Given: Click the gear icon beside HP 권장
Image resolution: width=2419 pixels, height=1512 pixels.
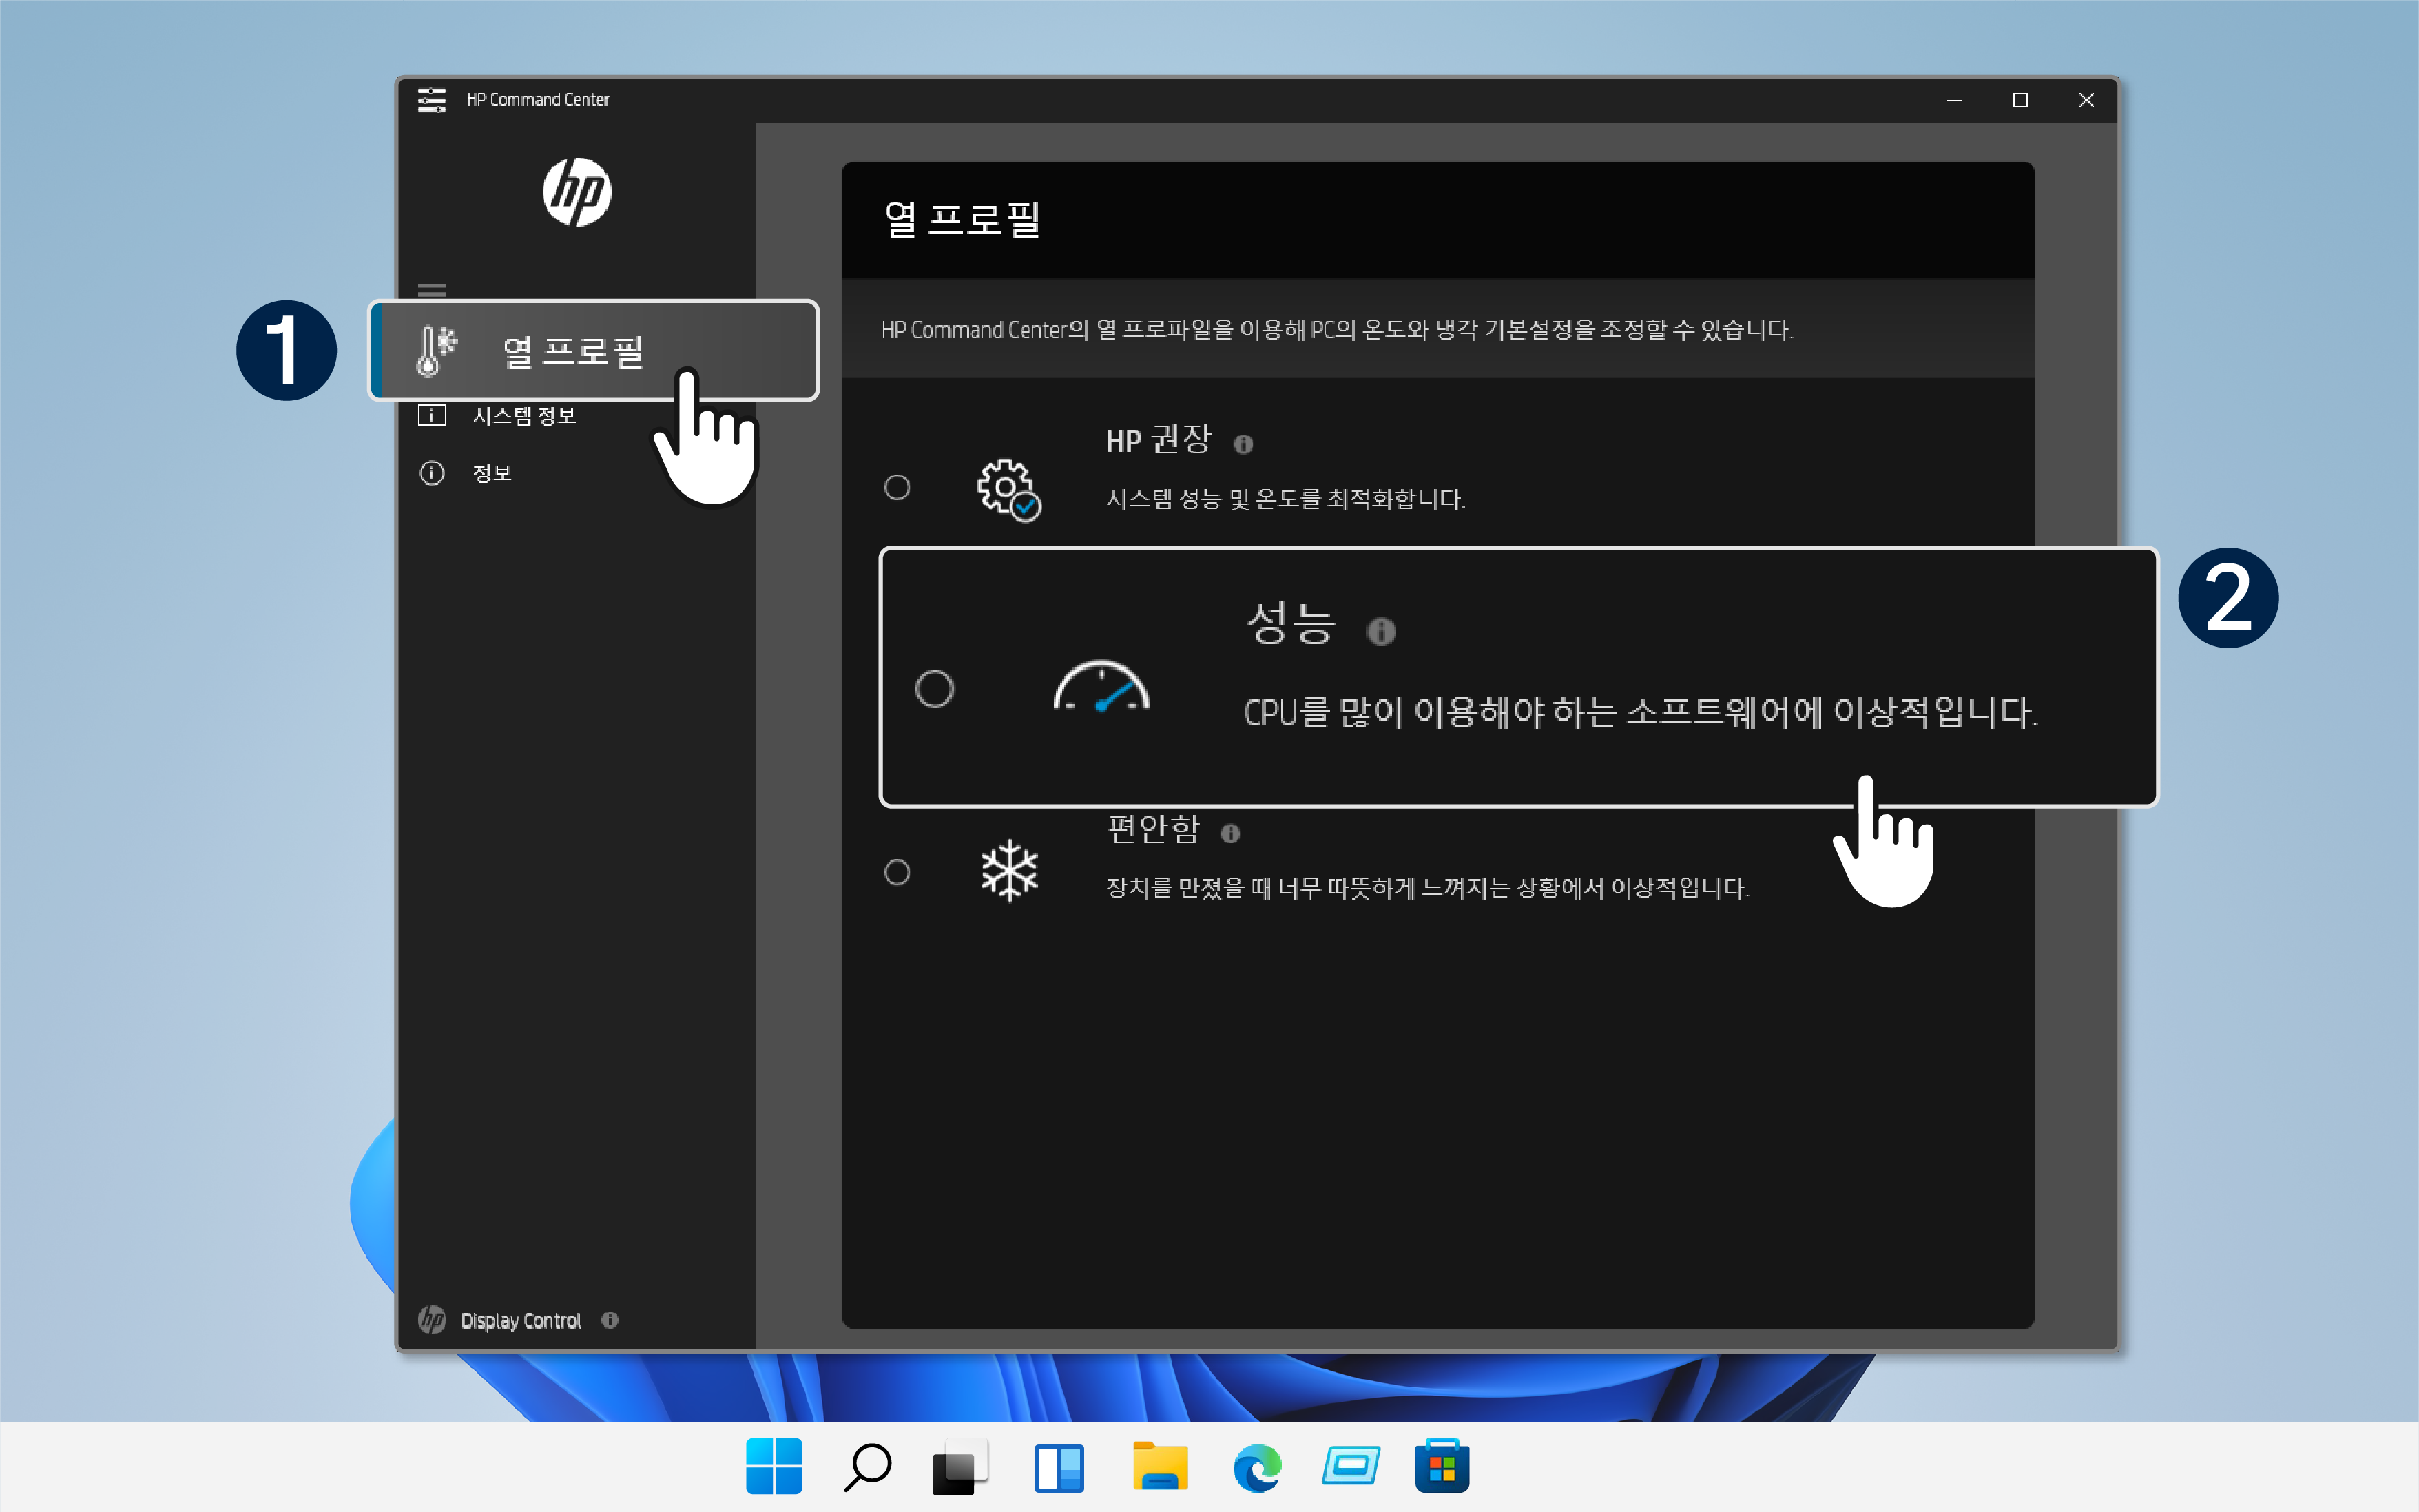Looking at the screenshot, I should 1010,490.
